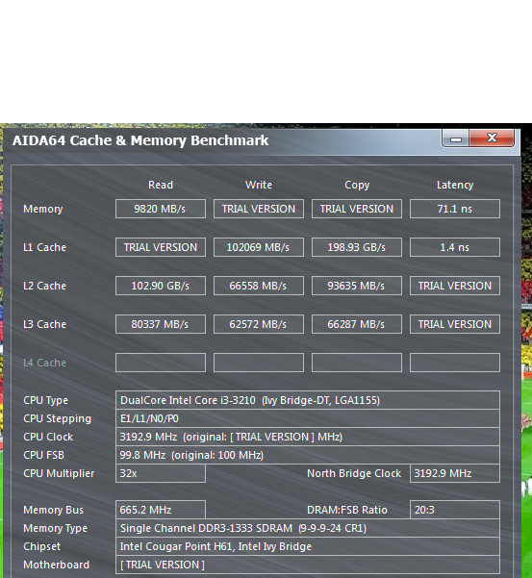Click the L3 Cache Latency TRIAL VERSION field

(x=455, y=324)
